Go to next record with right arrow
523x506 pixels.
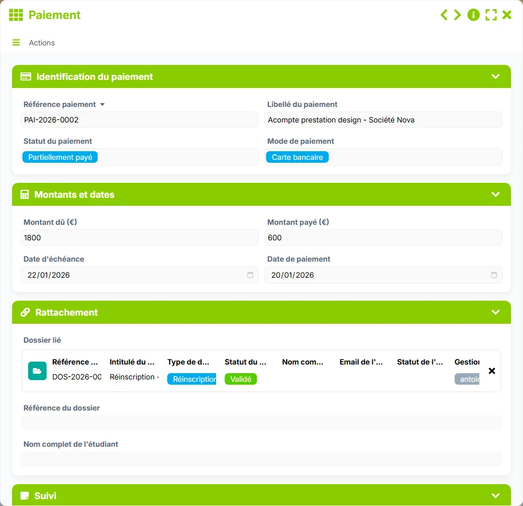coord(457,15)
